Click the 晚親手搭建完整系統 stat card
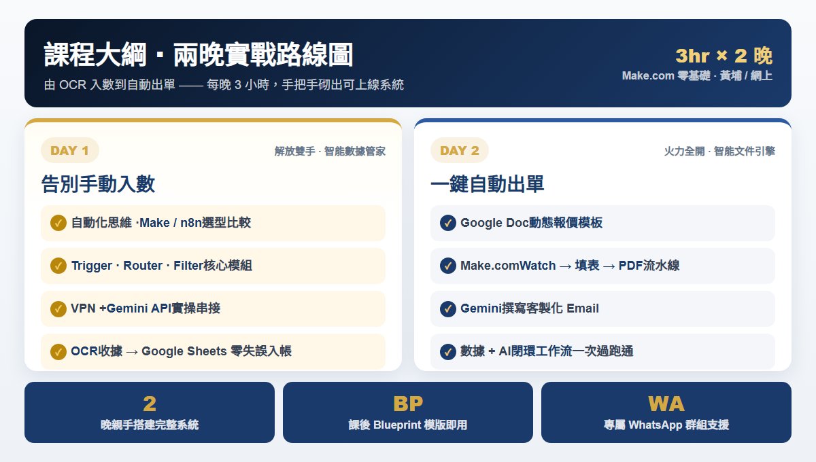 point(150,412)
